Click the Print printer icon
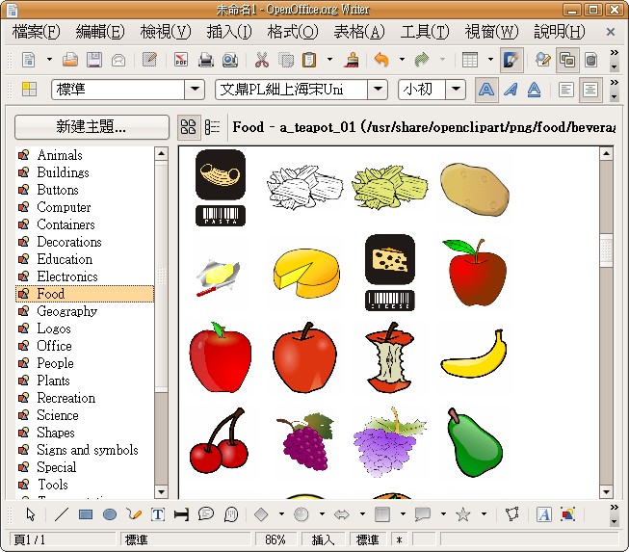The width and height of the screenshot is (629, 552). click(206, 60)
